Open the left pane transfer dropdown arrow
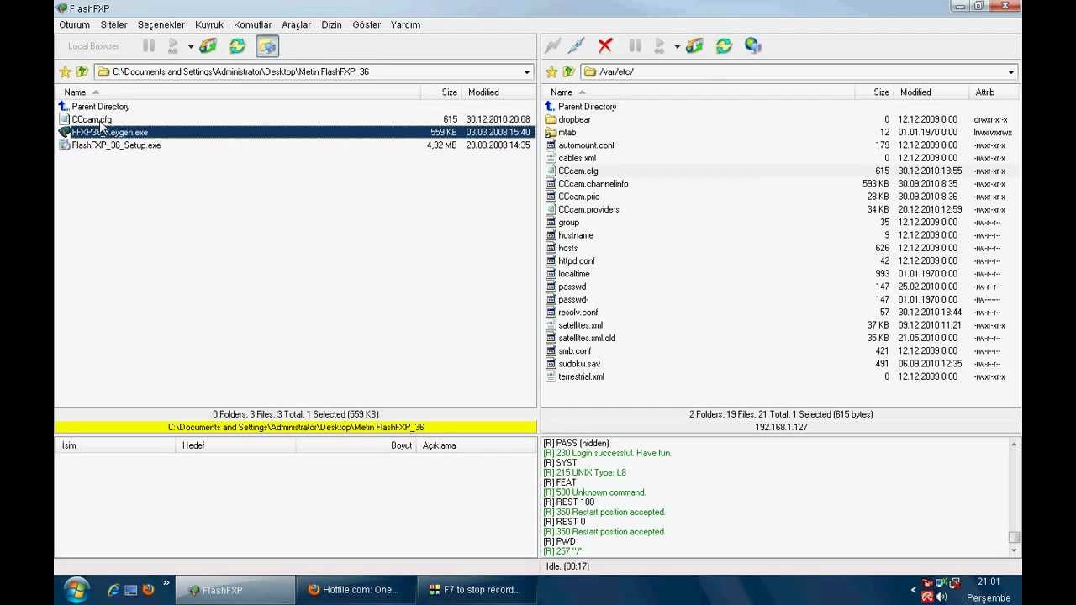This screenshot has width=1076, height=605. 190,47
